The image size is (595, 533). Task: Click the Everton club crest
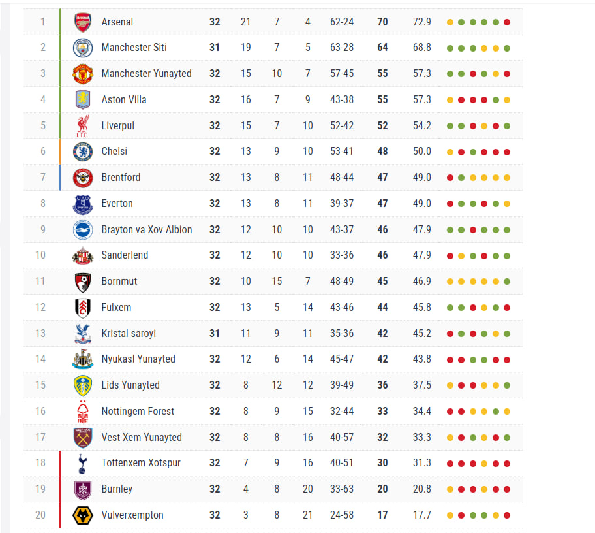coord(83,204)
